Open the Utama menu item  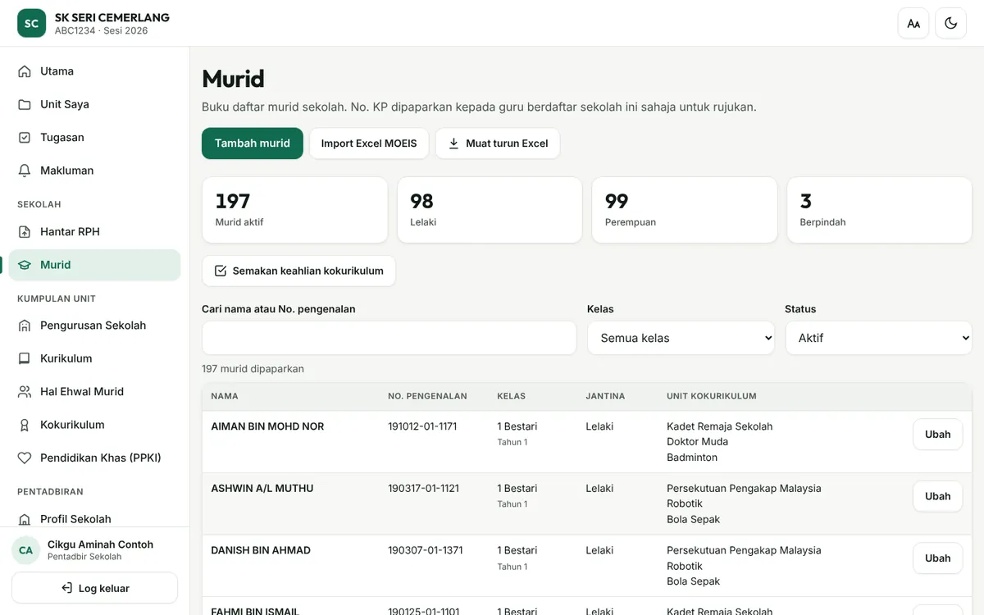click(94, 71)
